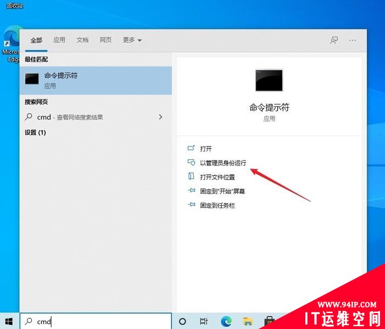385x329 pixels.
Task: Open the feedback person icon in search header
Action: point(334,40)
